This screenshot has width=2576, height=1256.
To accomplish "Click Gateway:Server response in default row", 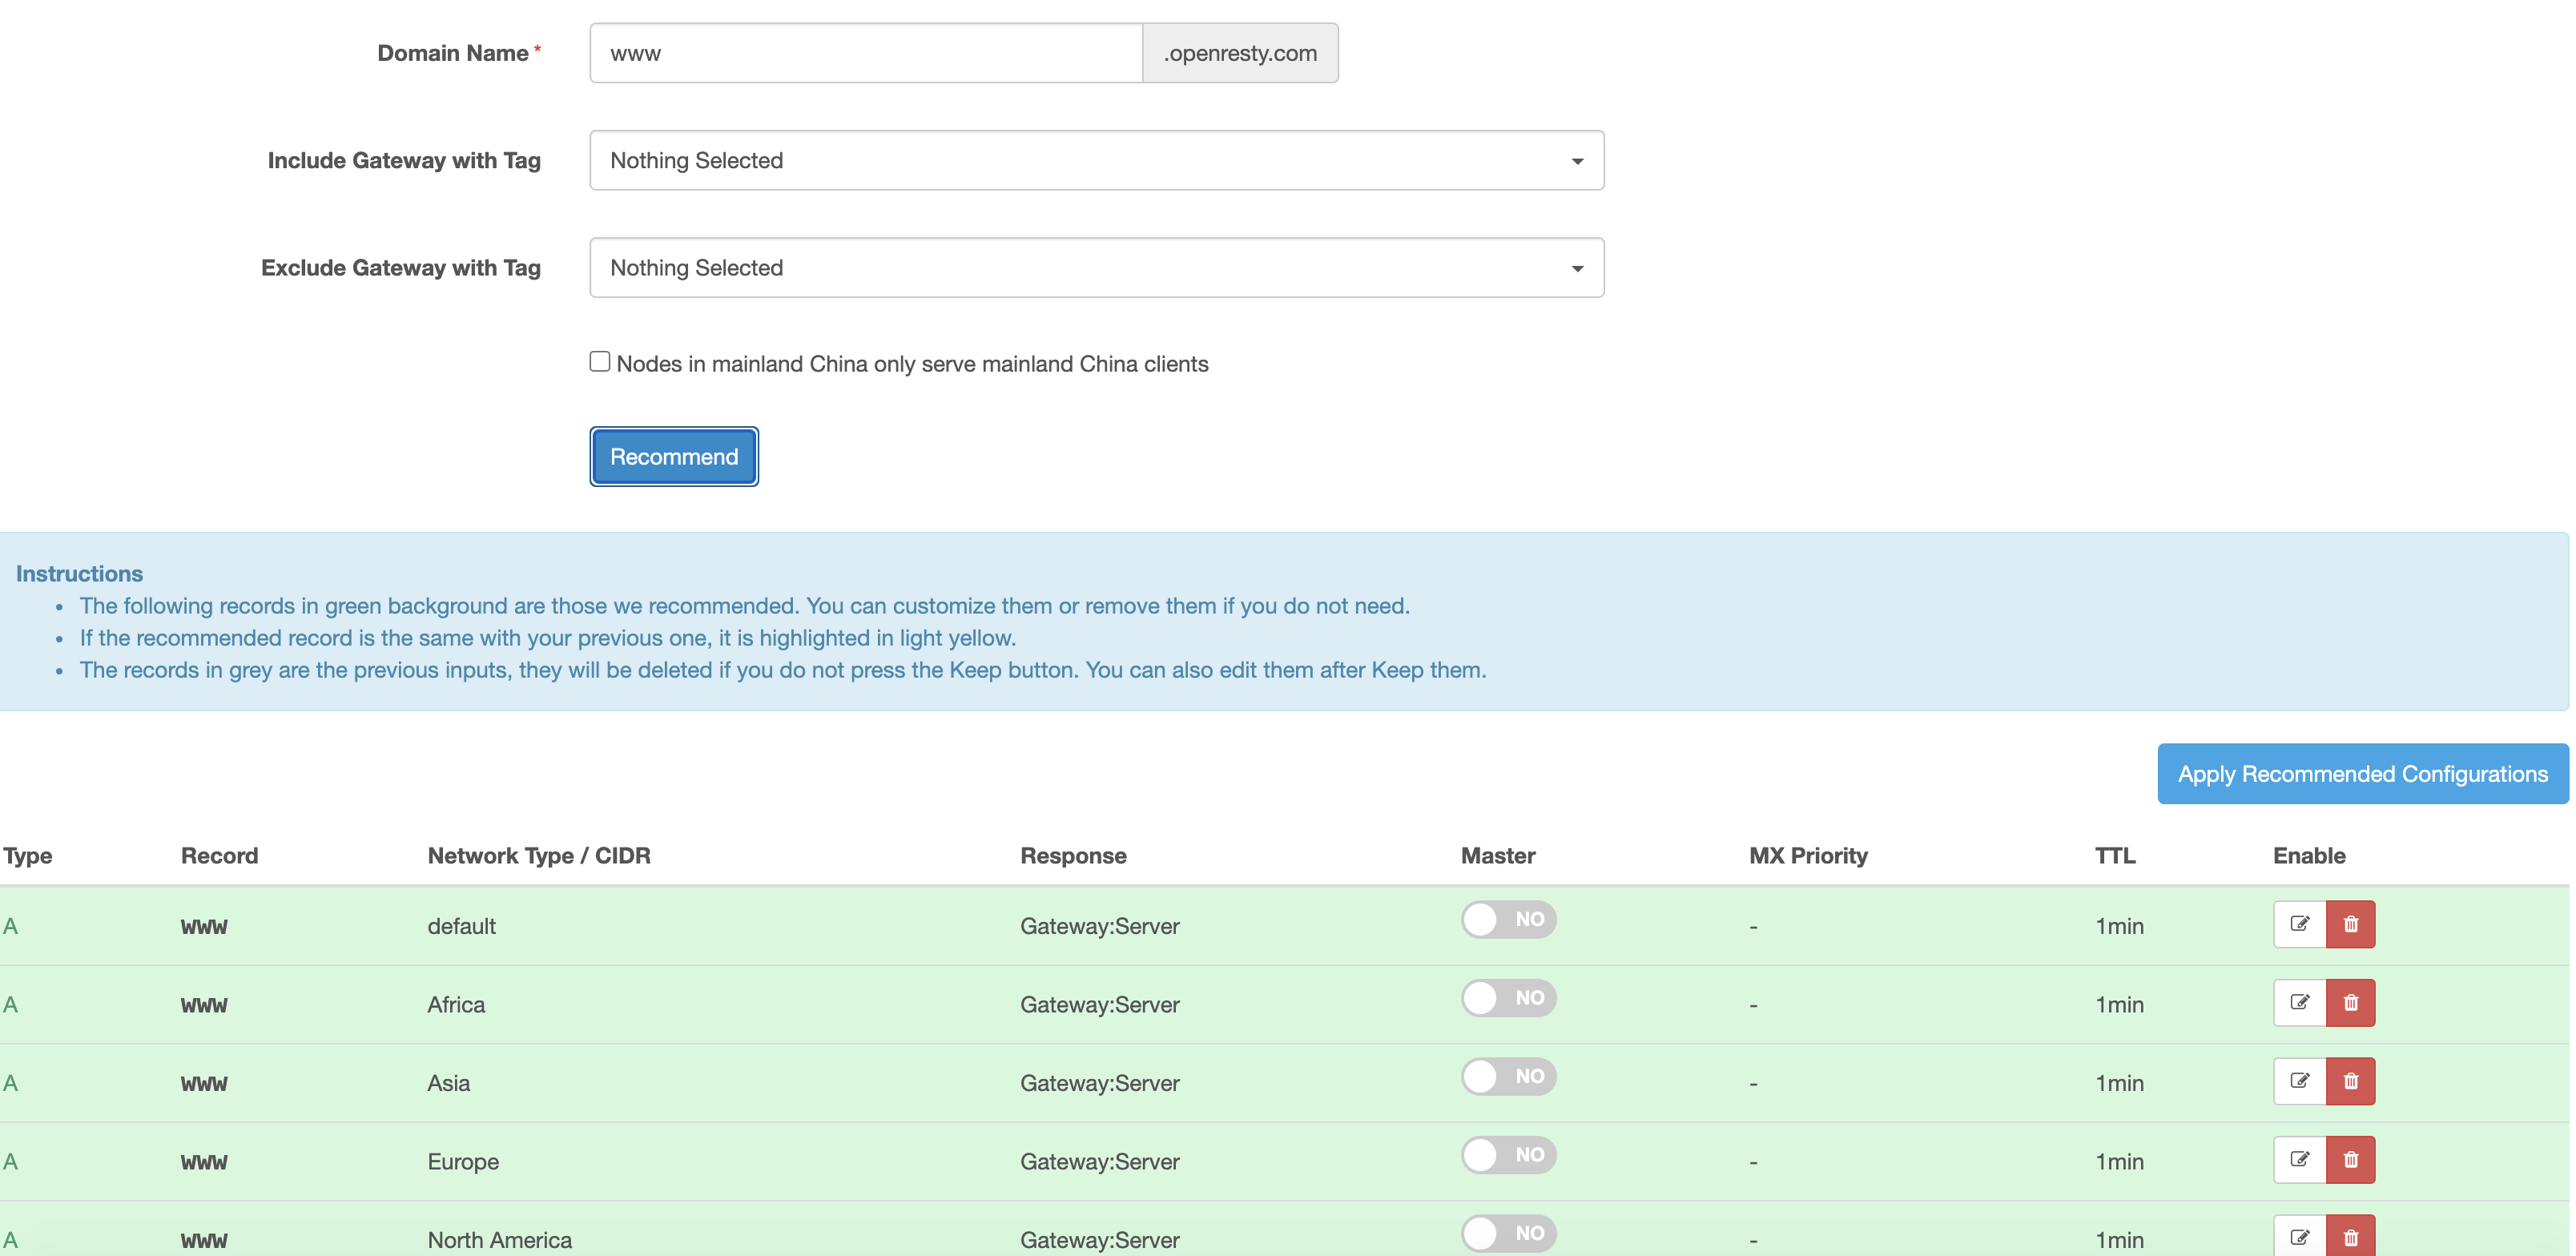I will tap(1100, 926).
